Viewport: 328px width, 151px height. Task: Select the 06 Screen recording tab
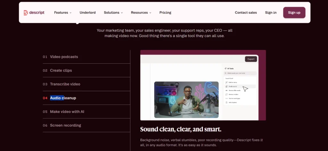pos(86,125)
